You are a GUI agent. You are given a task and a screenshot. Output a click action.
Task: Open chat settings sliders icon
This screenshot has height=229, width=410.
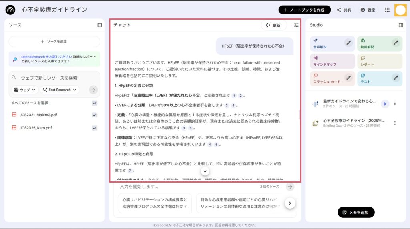(296, 25)
